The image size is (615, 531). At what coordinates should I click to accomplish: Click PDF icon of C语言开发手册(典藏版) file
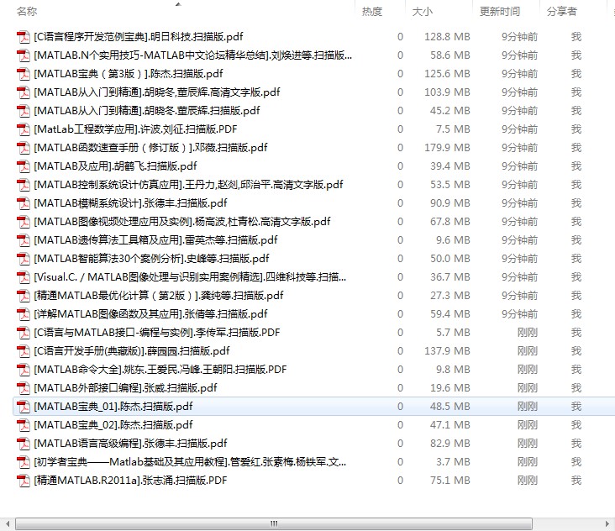click(x=24, y=351)
